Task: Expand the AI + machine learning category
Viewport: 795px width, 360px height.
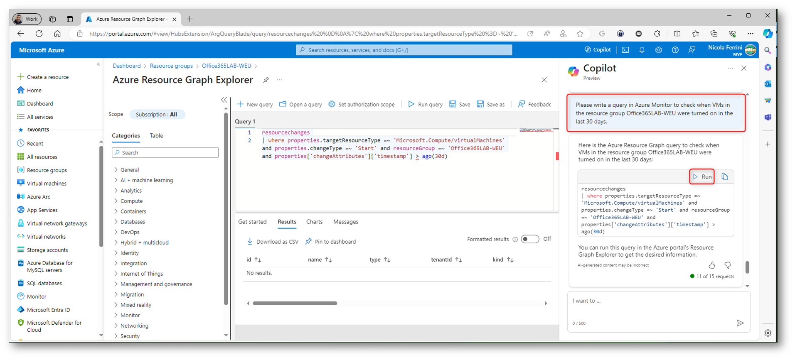Action: point(116,180)
